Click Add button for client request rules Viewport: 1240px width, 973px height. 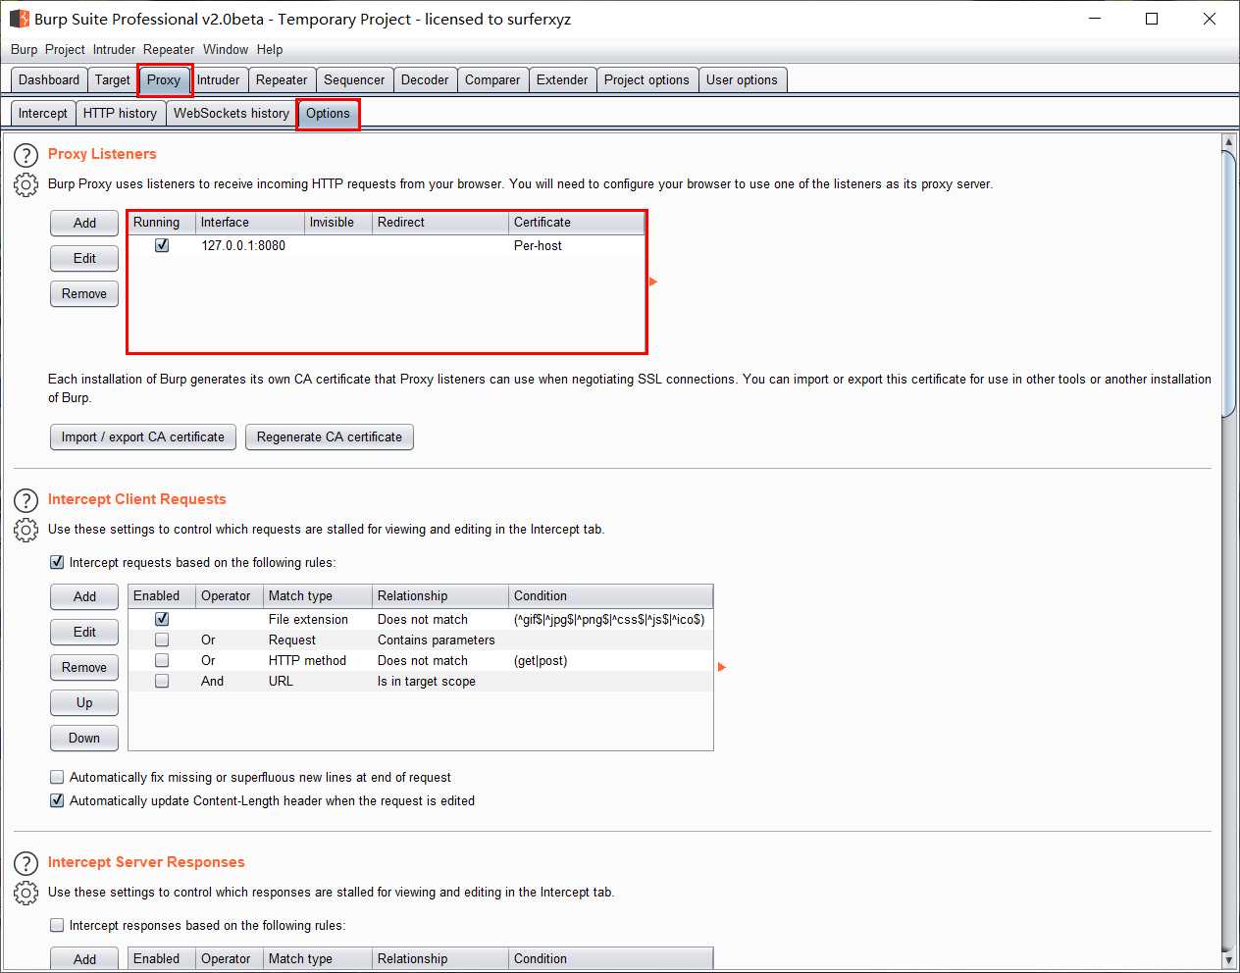pyautogui.click(x=84, y=596)
